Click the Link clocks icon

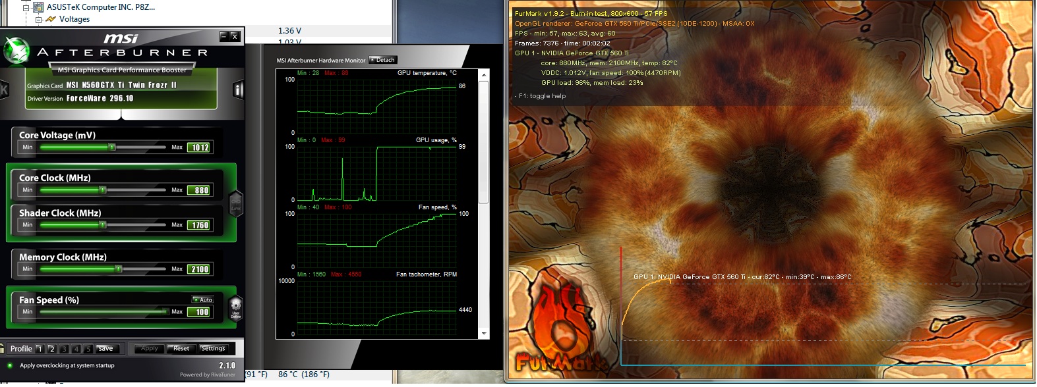coord(235,202)
